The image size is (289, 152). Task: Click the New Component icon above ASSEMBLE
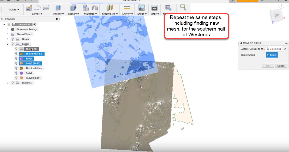[86, 8]
